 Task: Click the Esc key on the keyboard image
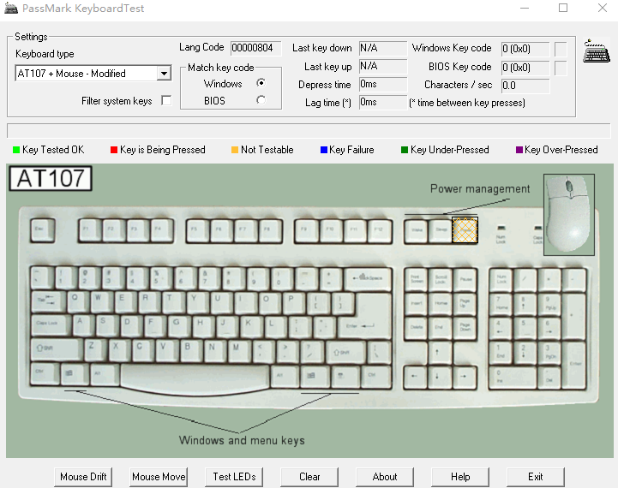coord(42,230)
